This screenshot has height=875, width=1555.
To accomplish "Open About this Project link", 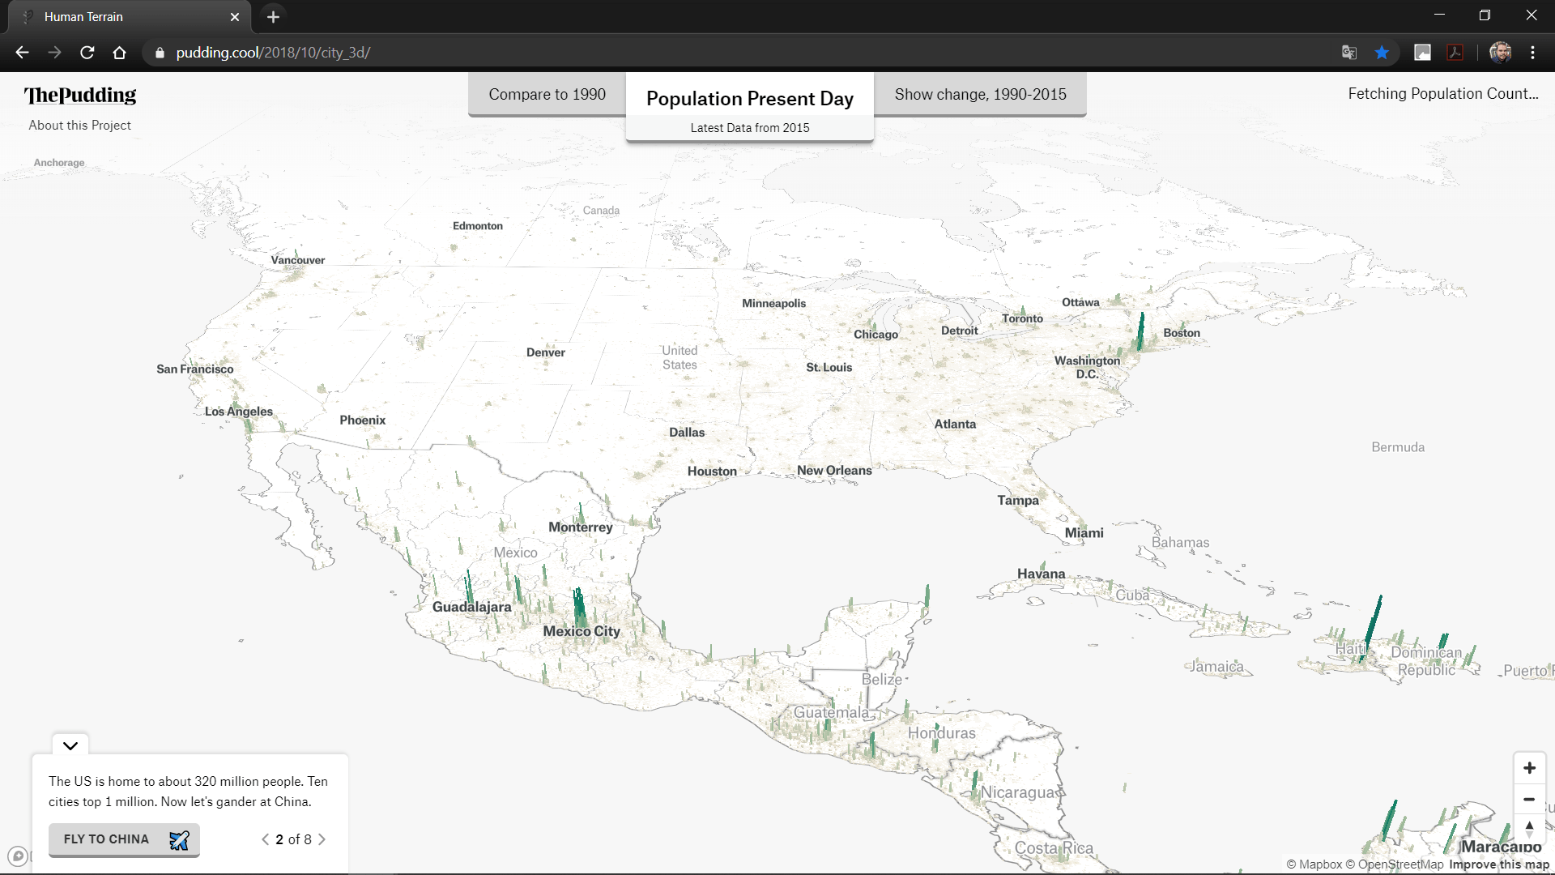I will [x=79, y=126].
